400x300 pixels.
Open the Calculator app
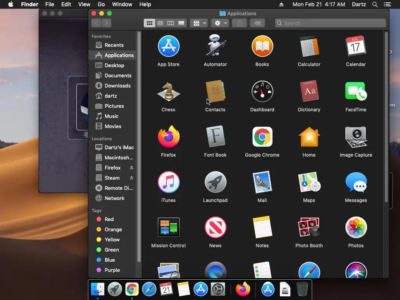(x=309, y=46)
